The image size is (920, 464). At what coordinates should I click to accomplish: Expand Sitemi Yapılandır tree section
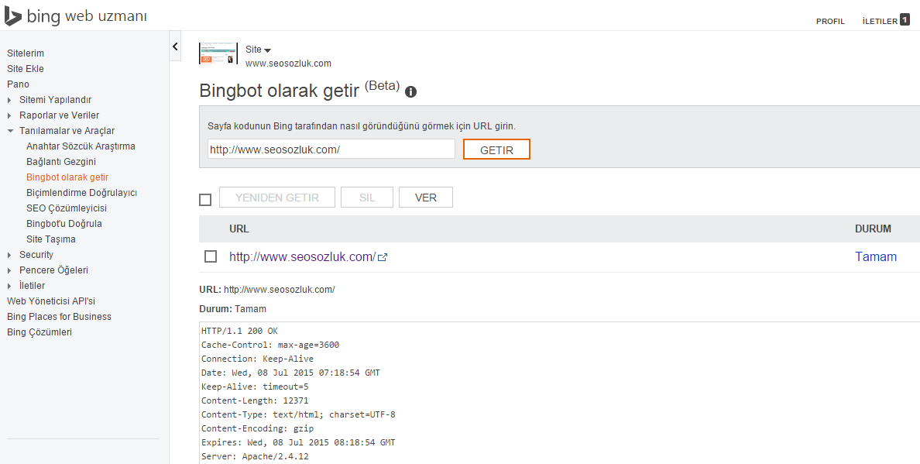pos(10,100)
